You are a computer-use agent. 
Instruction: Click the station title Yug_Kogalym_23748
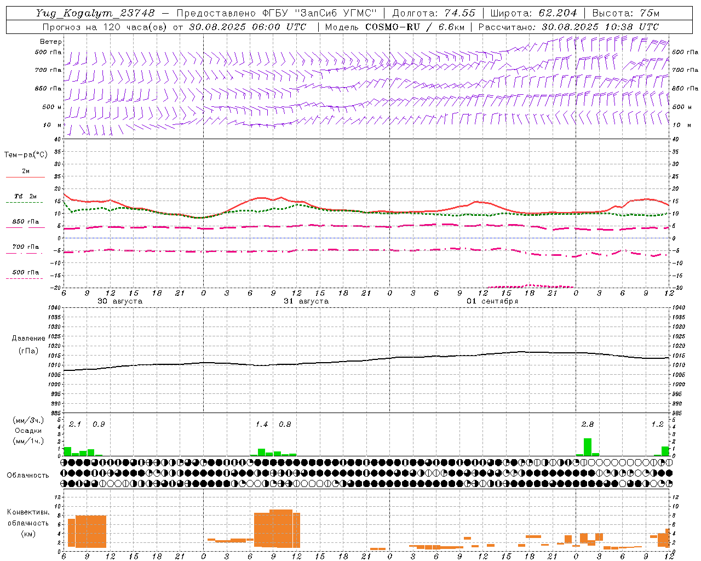pyautogui.click(x=95, y=13)
